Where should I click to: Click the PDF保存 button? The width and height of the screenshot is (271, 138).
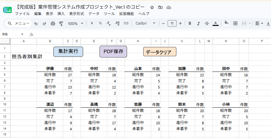pyautogui.click(x=113, y=51)
